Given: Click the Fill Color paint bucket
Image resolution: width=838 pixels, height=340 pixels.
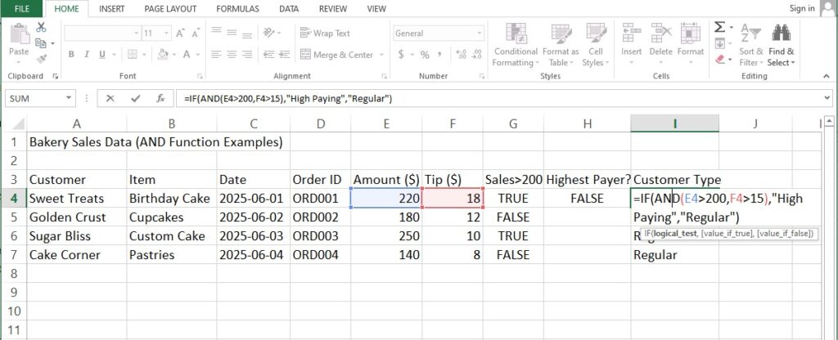Looking at the screenshot, I should (x=164, y=55).
